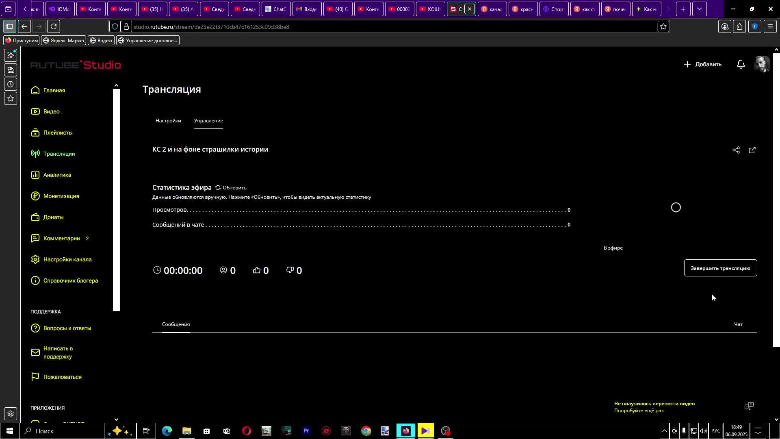
Task: Bookmark this page with the star icon
Action: coord(663,27)
